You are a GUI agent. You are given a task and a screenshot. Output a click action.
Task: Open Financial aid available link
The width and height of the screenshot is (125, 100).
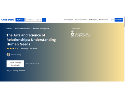(33, 64)
